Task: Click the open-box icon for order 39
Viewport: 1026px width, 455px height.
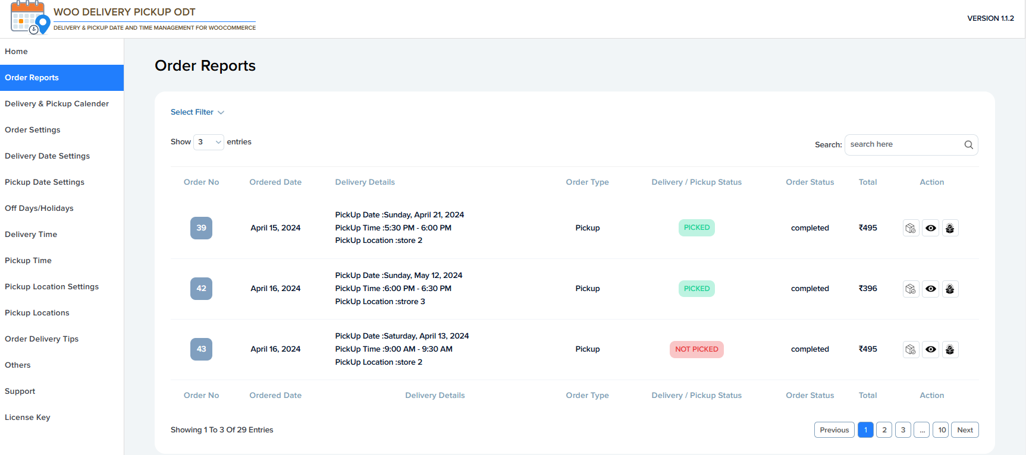Action: point(950,228)
